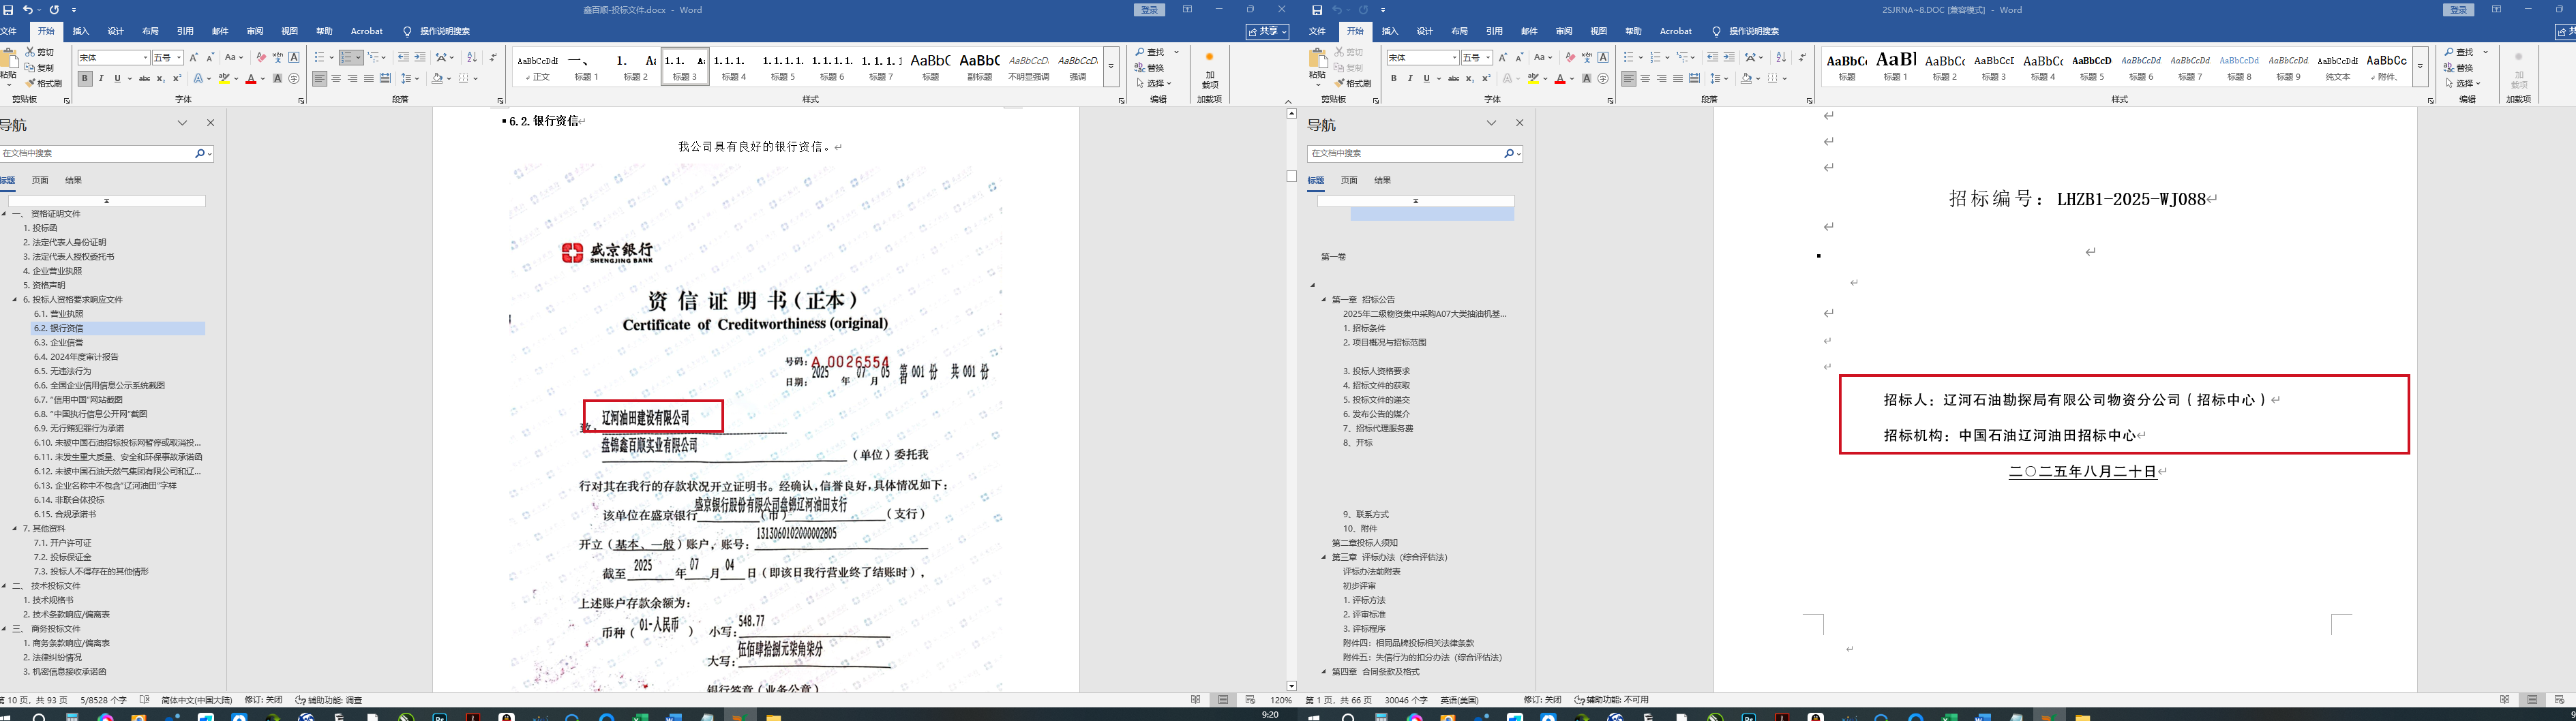Image resolution: width=2576 pixels, height=721 pixels.
Task: Click Replace (替换) in left Word window
Action: [x=1150, y=68]
